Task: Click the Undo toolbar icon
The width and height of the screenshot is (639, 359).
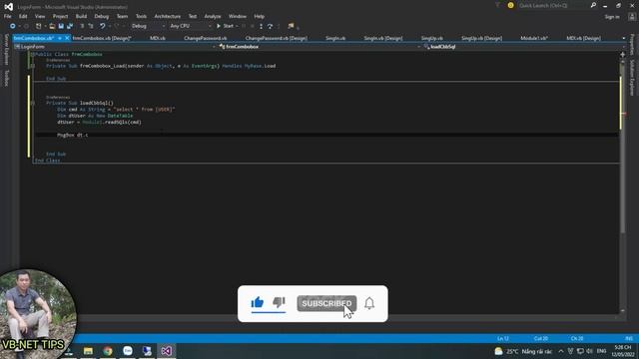Action: click(102, 26)
